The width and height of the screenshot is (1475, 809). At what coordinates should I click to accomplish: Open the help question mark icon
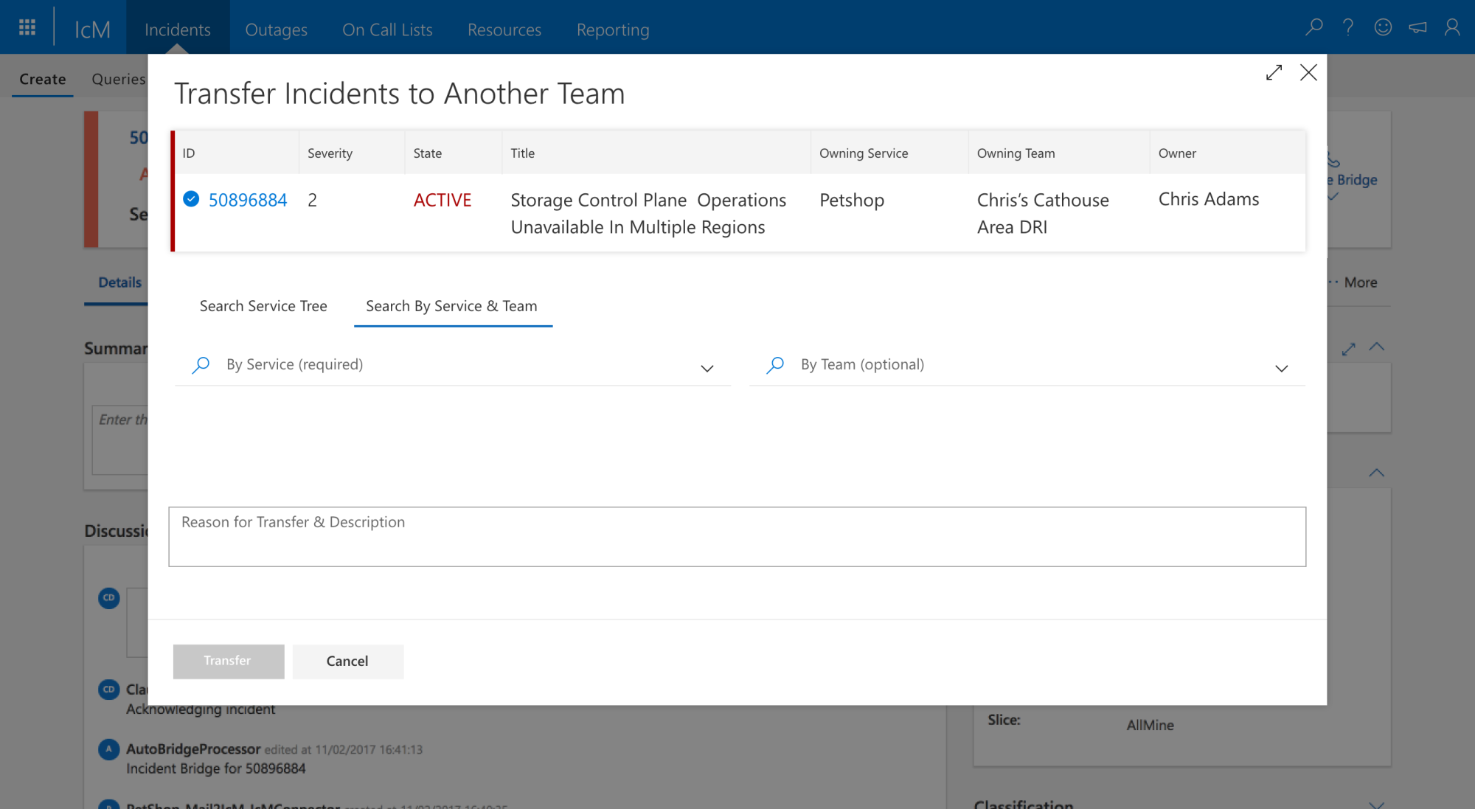tap(1348, 27)
